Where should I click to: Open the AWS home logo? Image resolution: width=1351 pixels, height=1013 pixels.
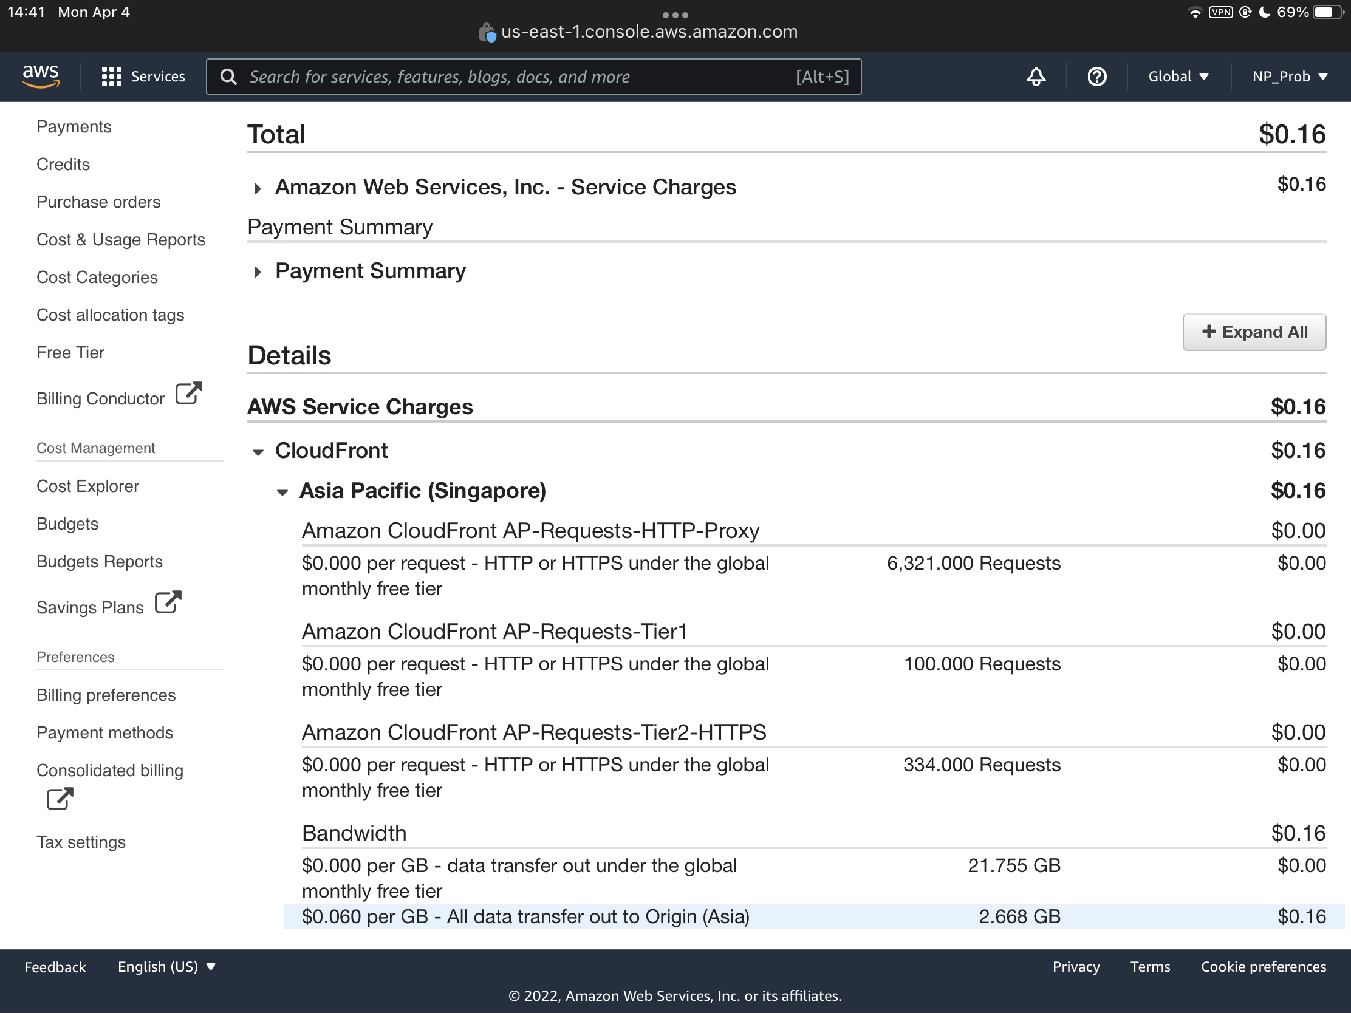pyautogui.click(x=41, y=77)
